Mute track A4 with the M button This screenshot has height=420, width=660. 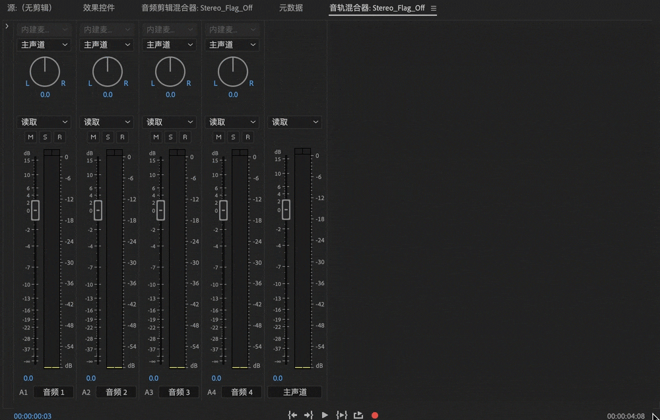tap(218, 137)
